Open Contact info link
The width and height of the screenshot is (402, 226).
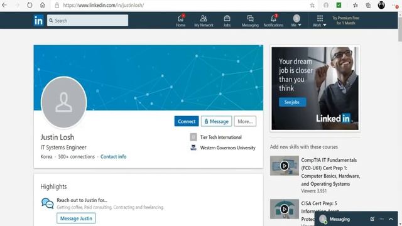coord(113,156)
